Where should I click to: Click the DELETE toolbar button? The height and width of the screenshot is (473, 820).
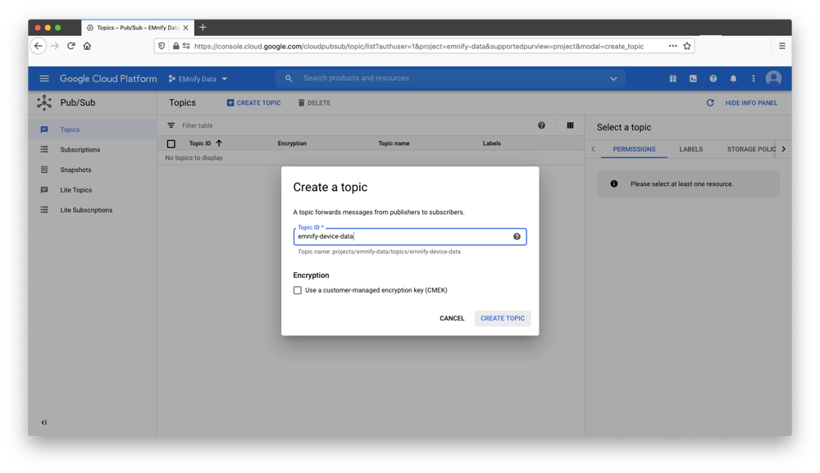pos(314,103)
